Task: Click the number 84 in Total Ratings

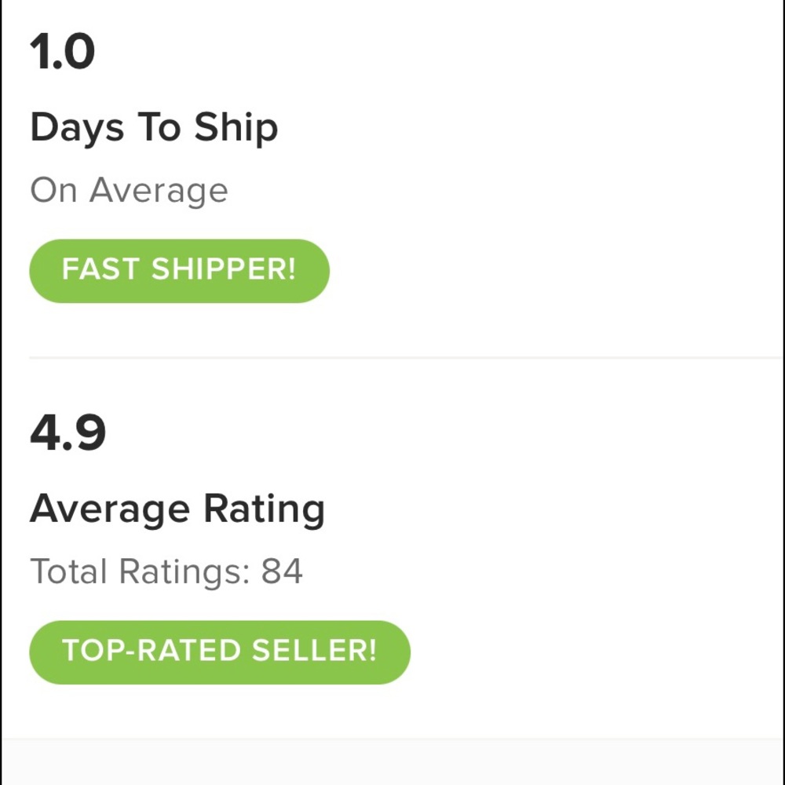Action: tap(282, 571)
